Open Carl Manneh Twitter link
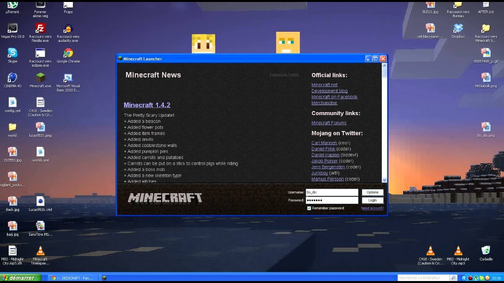The image size is (504, 283). [x=324, y=143]
